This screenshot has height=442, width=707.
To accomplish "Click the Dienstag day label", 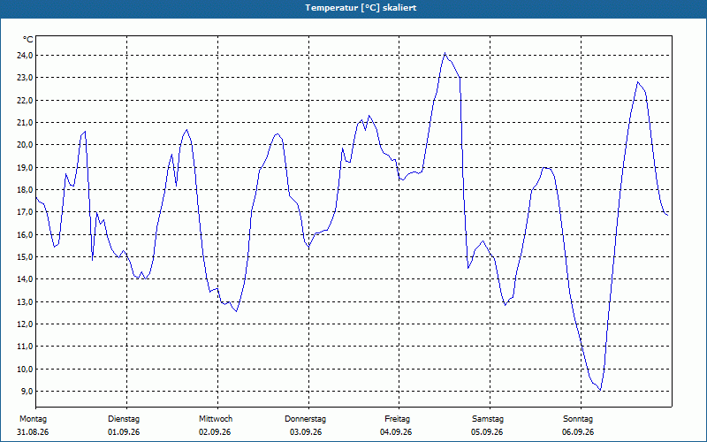I will point(124,419).
